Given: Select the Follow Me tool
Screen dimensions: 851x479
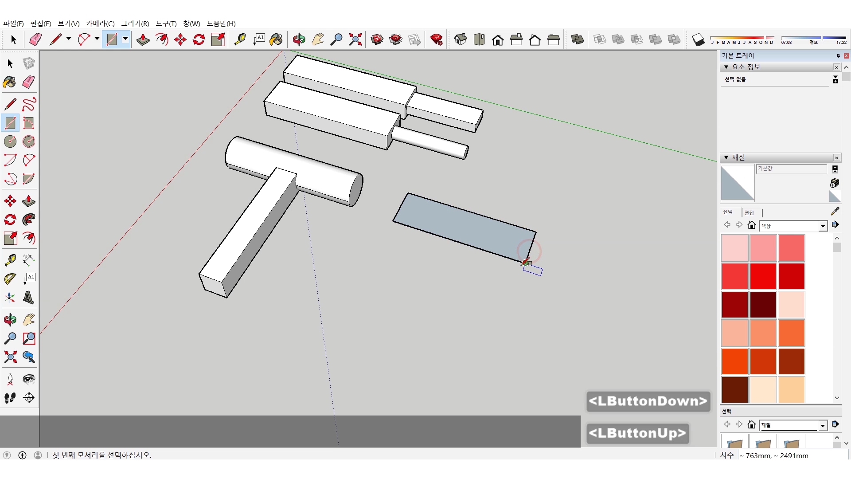Looking at the screenshot, I should pyautogui.click(x=29, y=220).
